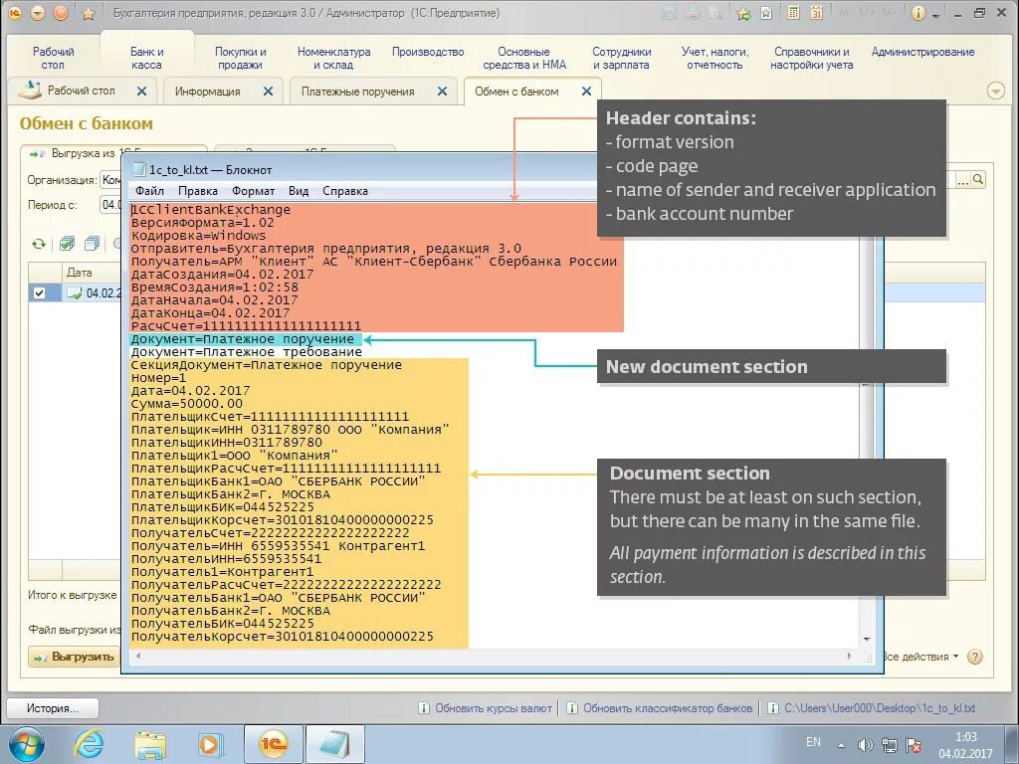Open the Основные средства и НМА section
The height and width of the screenshot is (764, 1019).
(x=523, y=59)
